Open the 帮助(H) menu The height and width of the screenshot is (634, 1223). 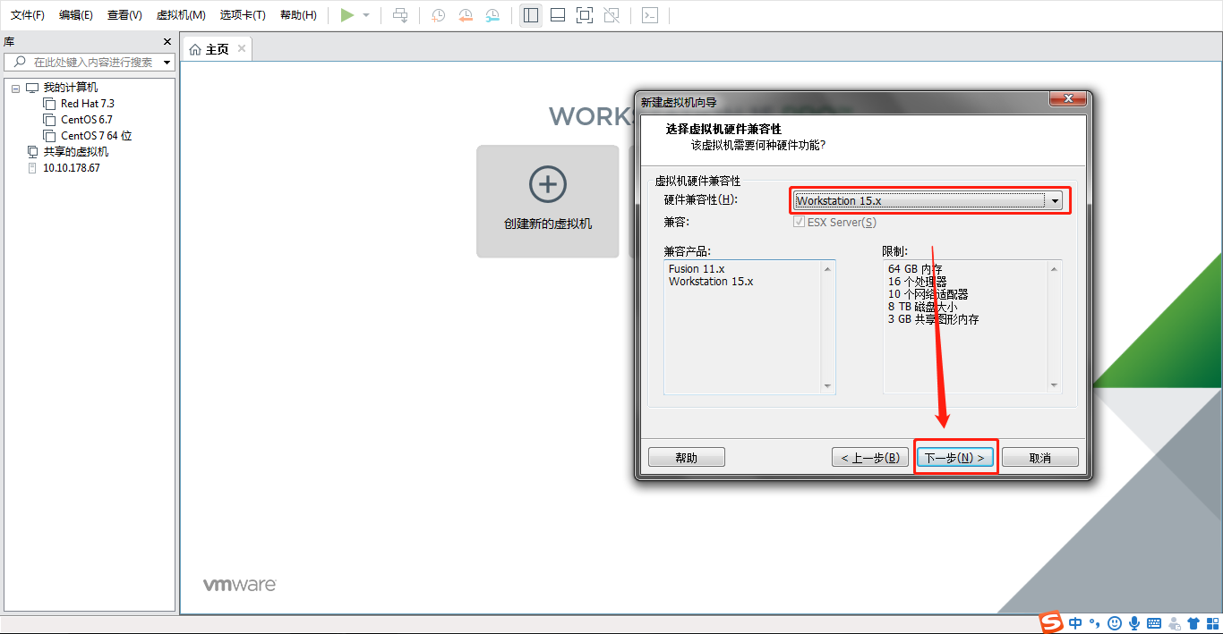tap(298, 15)
